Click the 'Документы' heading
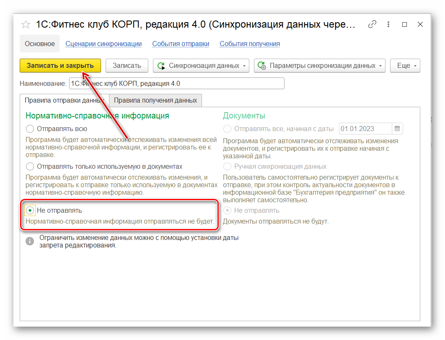The height and width of the screenshot is (340, 445). click(x=244, y=116)
